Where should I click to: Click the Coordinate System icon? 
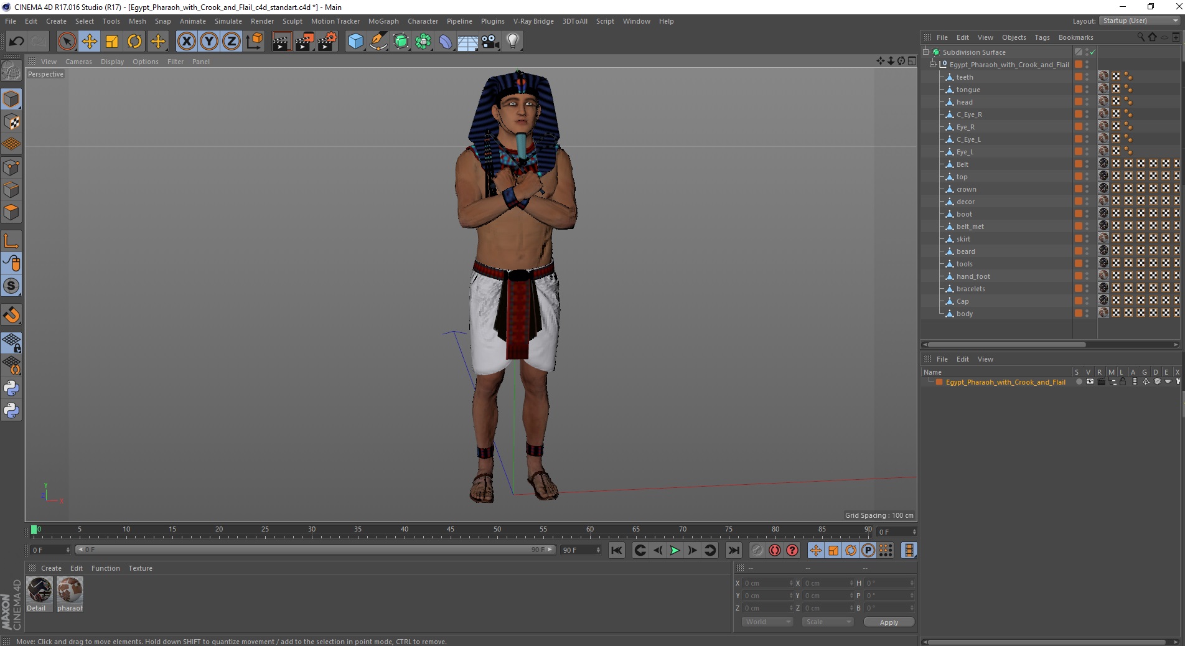[x=254, y=42]
